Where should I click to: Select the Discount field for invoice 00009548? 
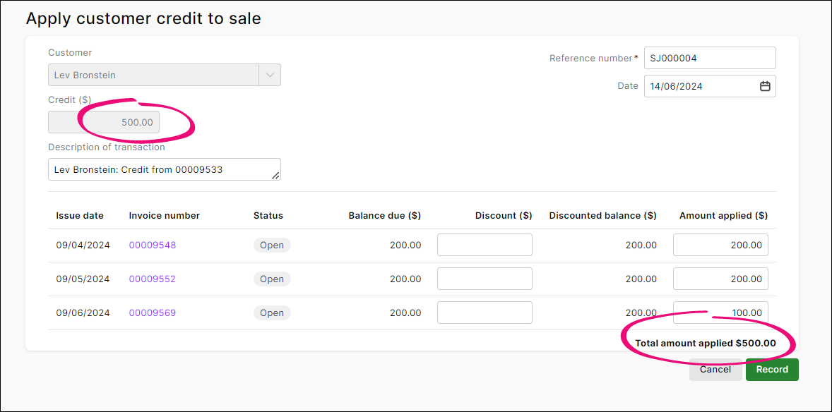coord(485,245)
